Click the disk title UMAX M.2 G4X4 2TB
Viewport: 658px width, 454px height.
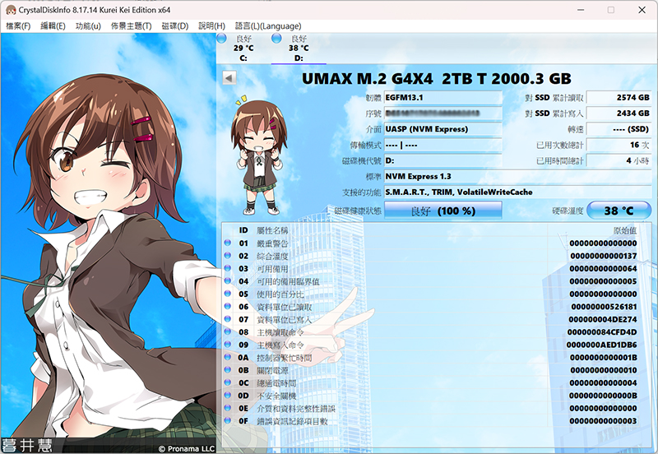[437, 78]
